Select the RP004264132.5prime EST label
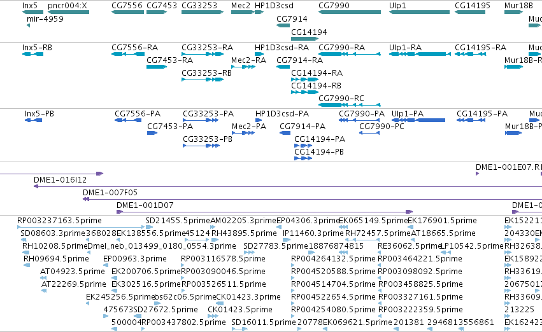The height and width of the screenshot is (332, 542). click(333, 259)
